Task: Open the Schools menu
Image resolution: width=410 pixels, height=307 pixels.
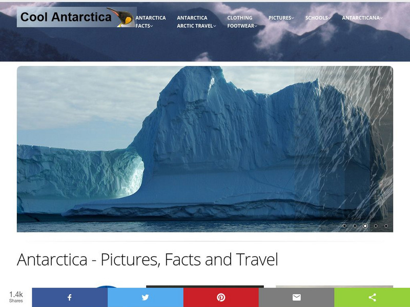Action: tap(318, 18)
